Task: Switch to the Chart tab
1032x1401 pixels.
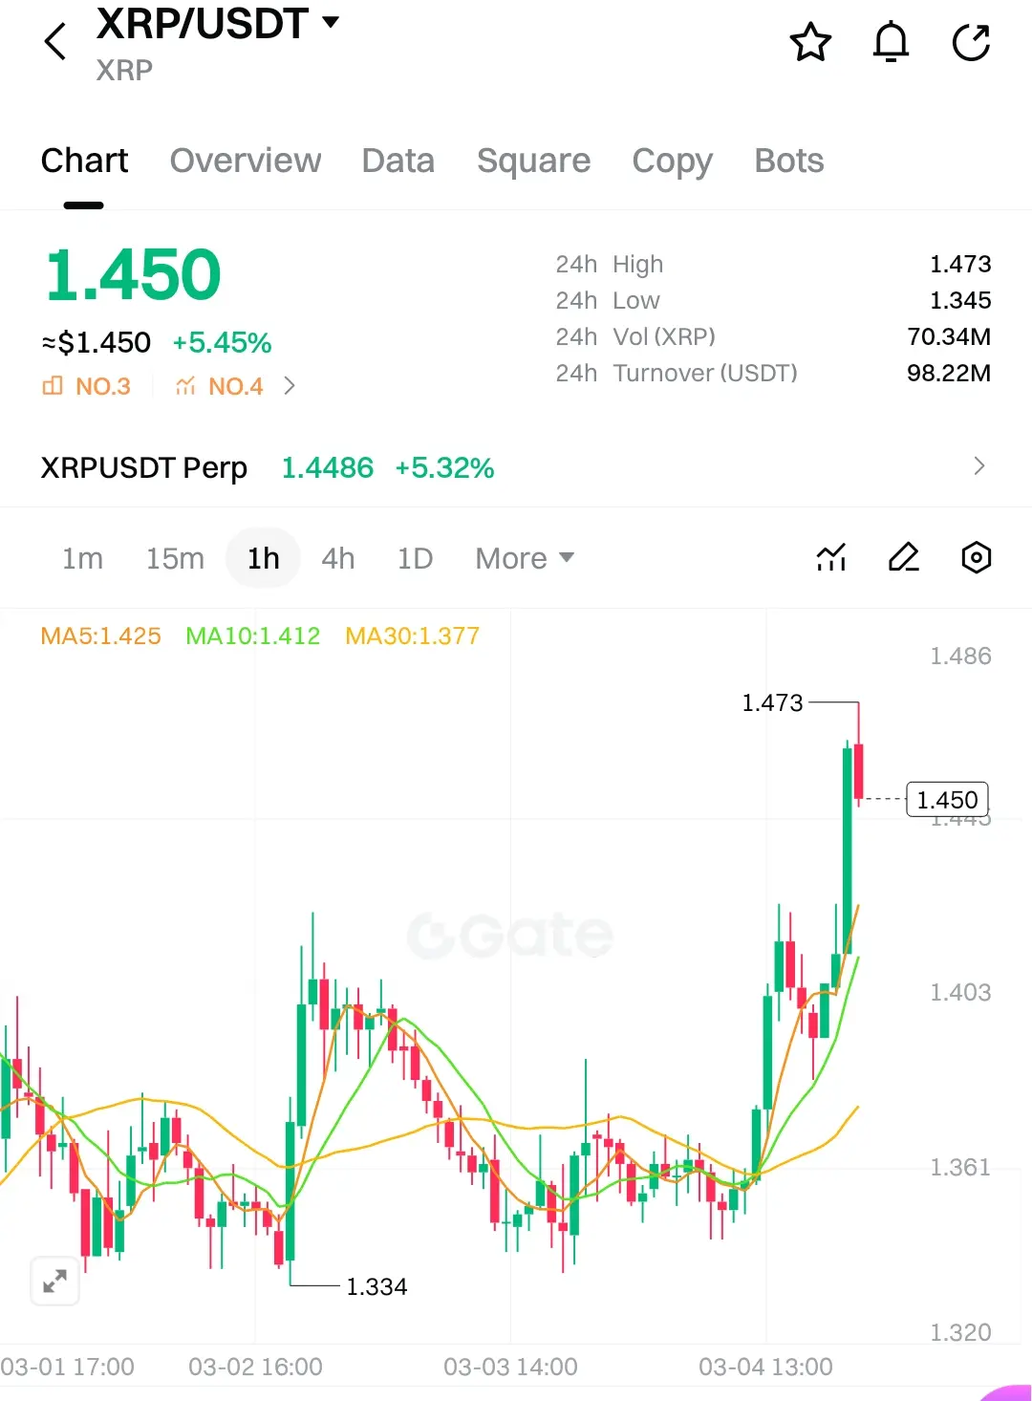Action: point(84,161)
